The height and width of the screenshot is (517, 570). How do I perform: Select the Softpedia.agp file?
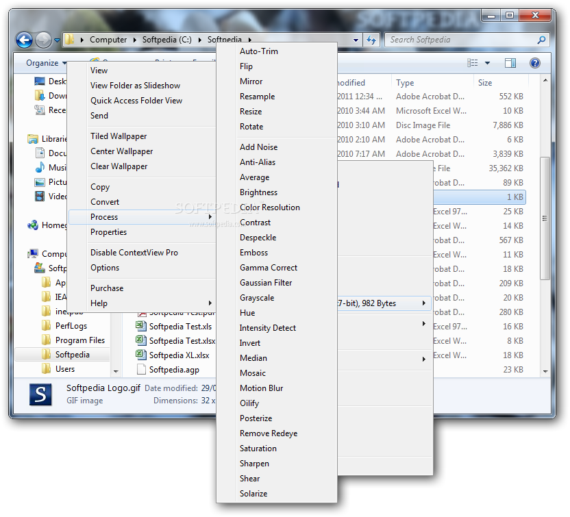168,370
